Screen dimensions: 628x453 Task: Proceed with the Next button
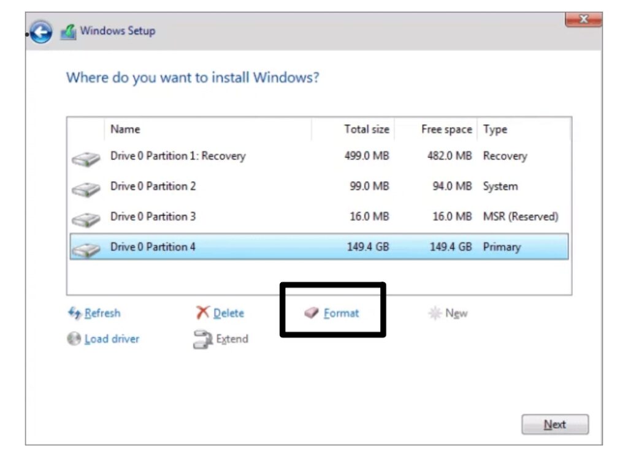pos(554,424)
